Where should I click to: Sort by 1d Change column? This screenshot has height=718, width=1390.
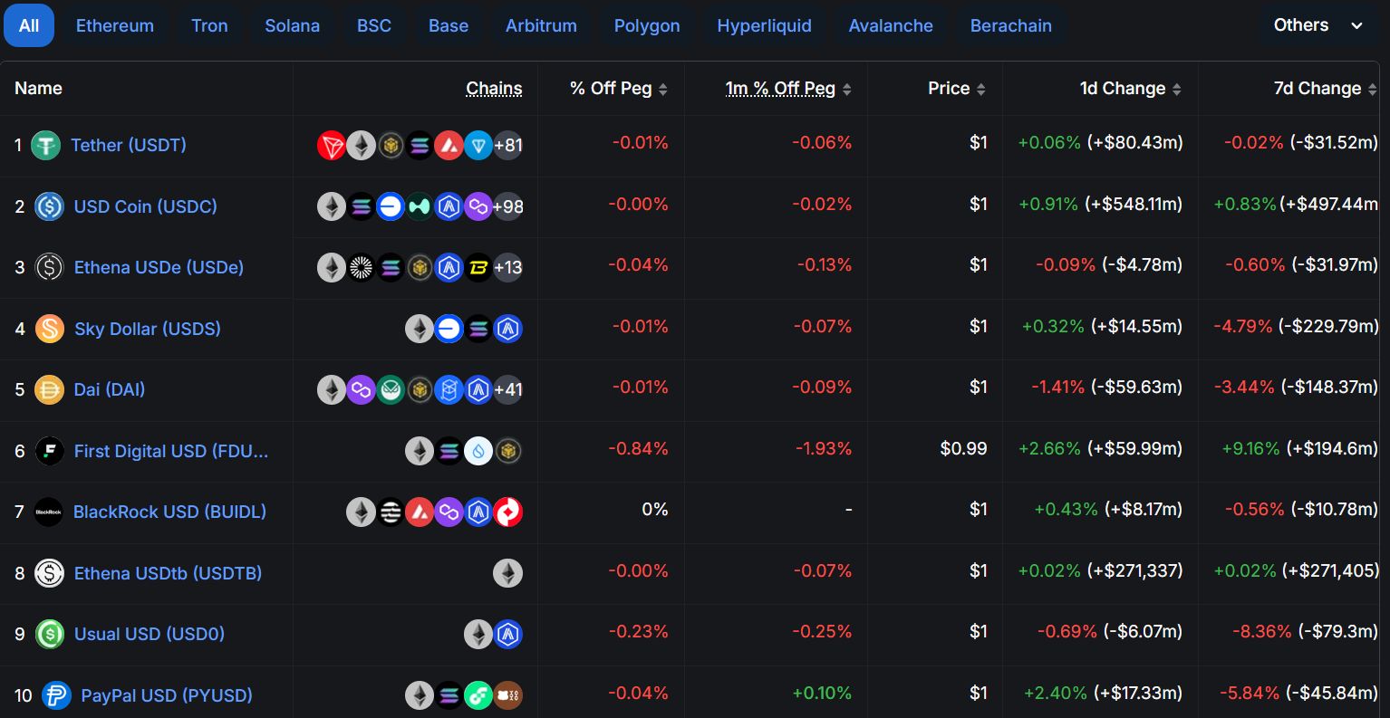pos(1131,89)
